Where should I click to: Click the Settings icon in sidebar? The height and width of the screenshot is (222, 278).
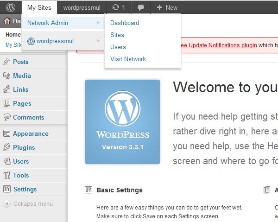(7, 189)
